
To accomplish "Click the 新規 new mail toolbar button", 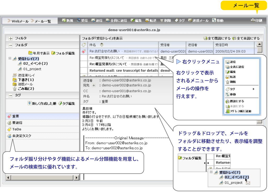I will tap(68, 20).
